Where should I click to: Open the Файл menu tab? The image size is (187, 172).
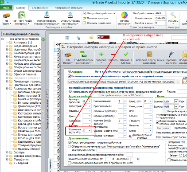(6, 8)
